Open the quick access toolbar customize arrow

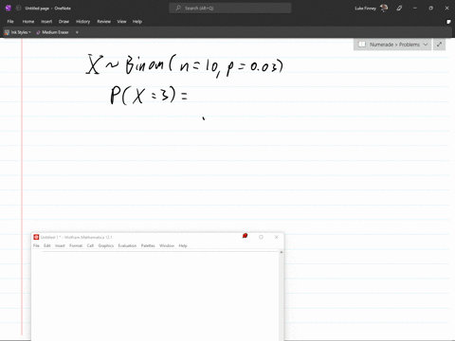[77, 32]
